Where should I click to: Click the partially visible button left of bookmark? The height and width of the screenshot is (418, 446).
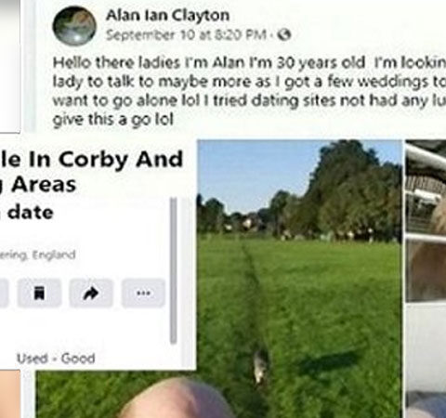point(4,293)
